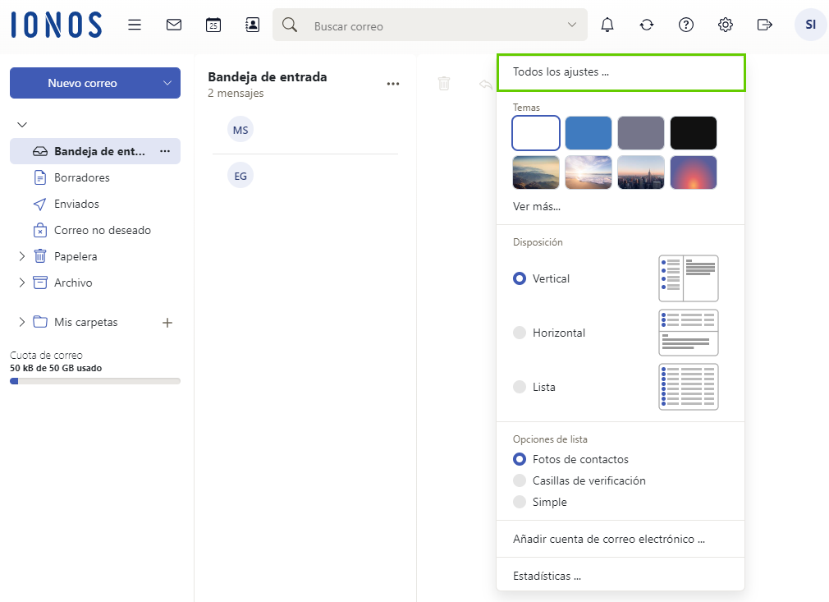Screen dimensions: 829x602
Task: Open the Nuevo correo dropdown arrow
Action: point(167,83)
